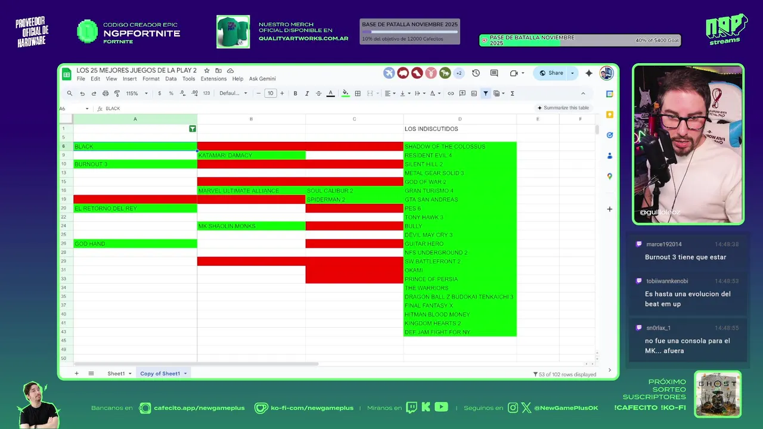Open Calendar in the side panel
Screen dimensions: 763x429
pos(609,94)
